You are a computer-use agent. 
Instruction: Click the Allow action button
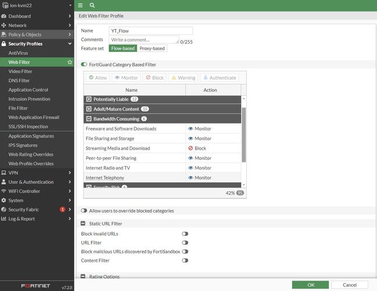98,78
